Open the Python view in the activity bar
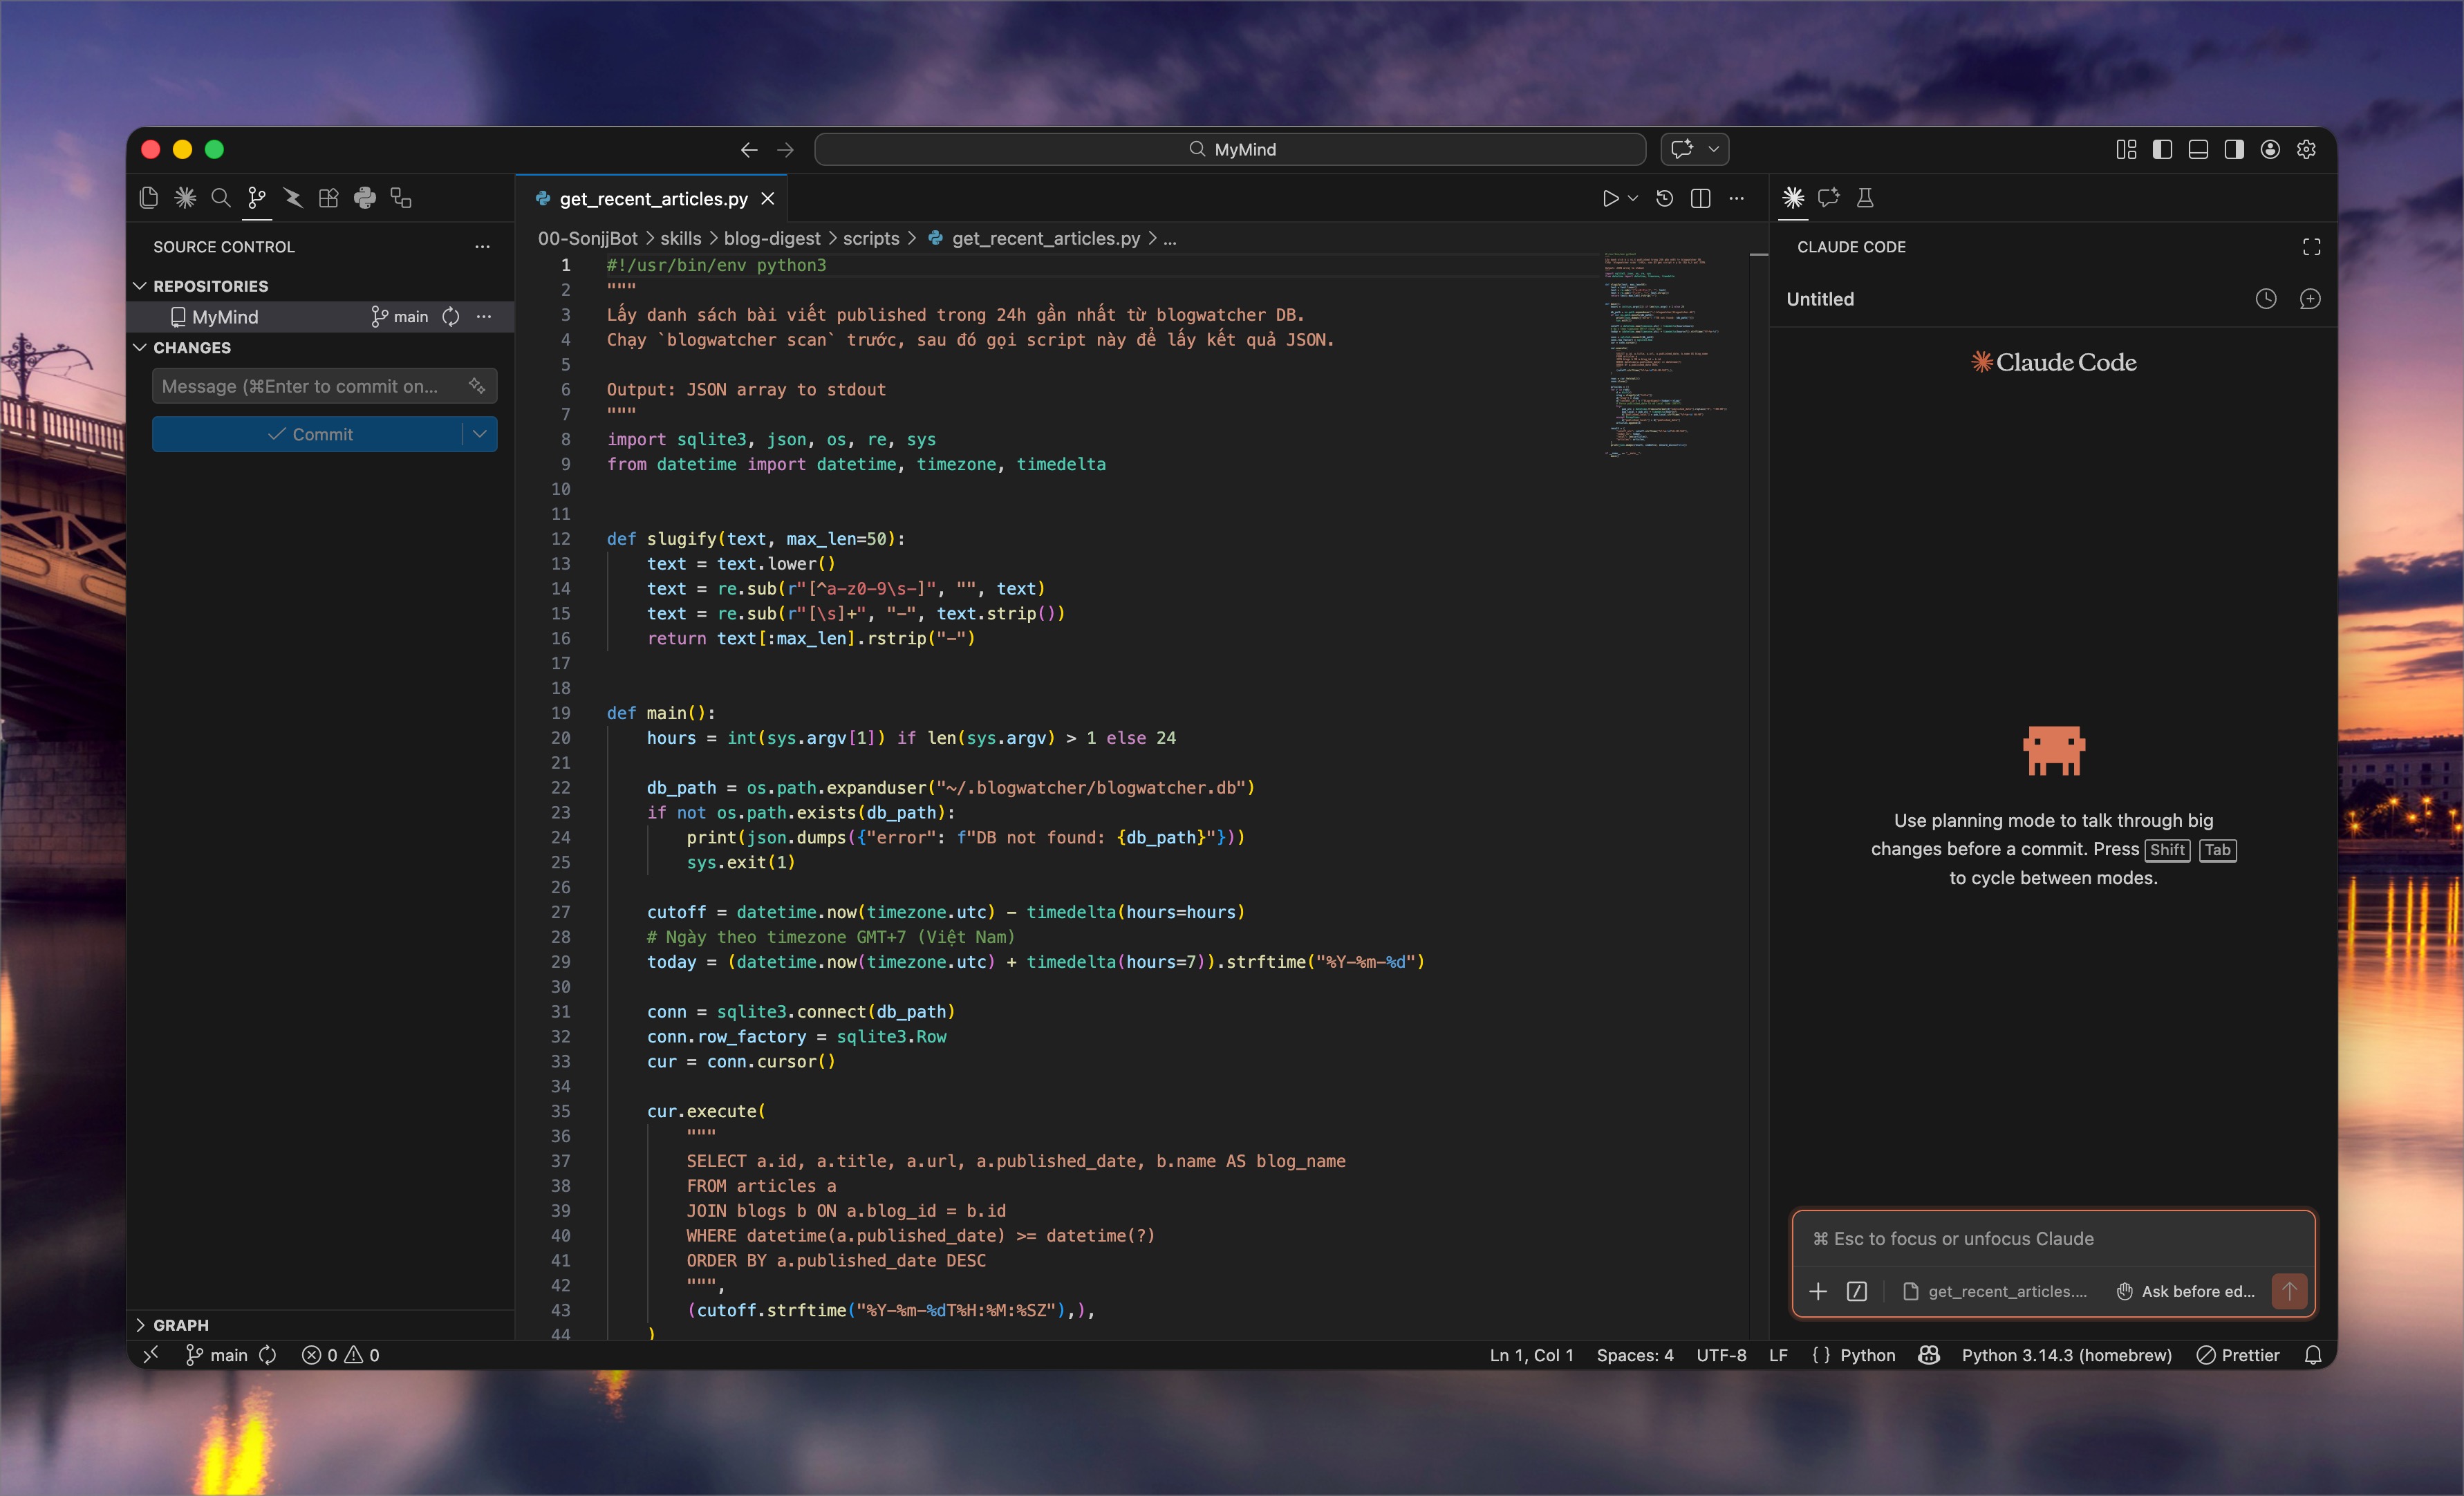The width and height of the screenshot is (2464, 1496). 364,197
